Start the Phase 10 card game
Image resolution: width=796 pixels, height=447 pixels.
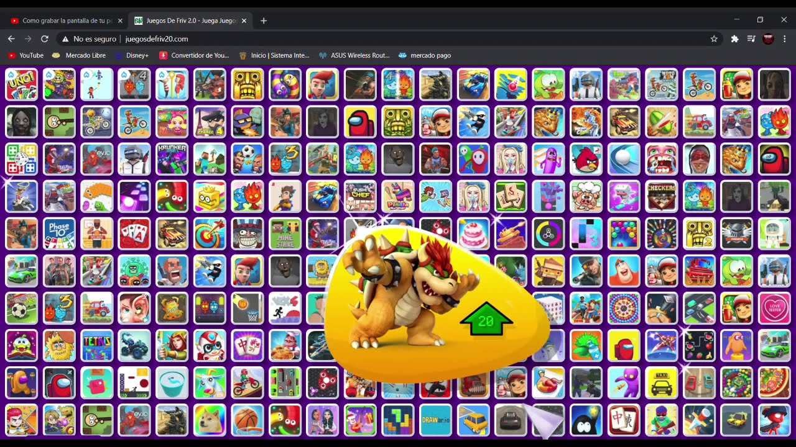click(59, 233)
